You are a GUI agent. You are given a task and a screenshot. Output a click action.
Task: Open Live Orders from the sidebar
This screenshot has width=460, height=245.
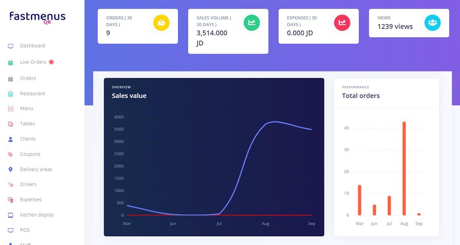tap(33, 62)
